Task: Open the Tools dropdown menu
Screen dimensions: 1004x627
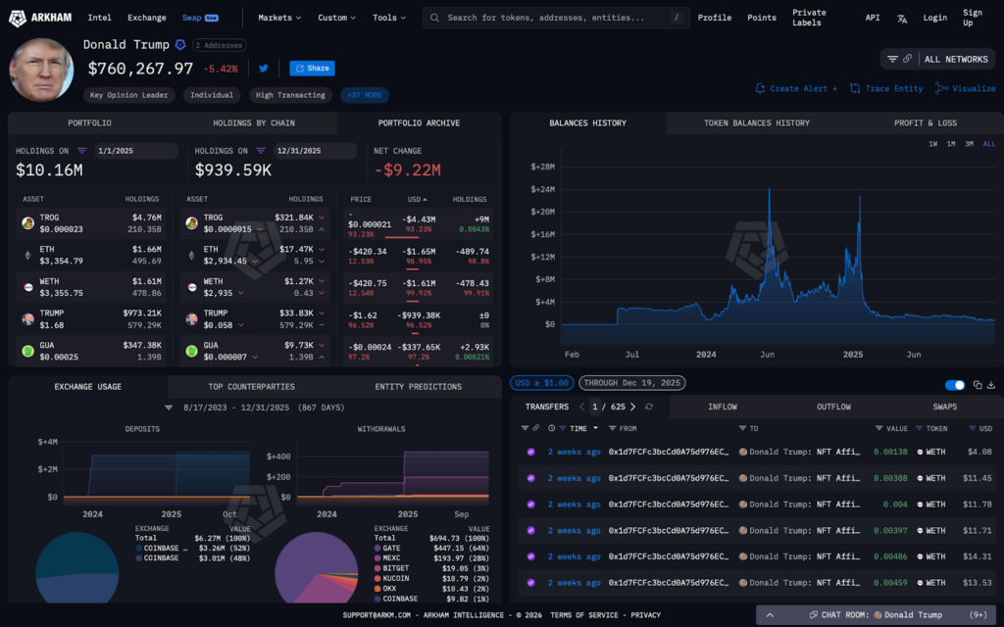Action: tap(385, 17)
